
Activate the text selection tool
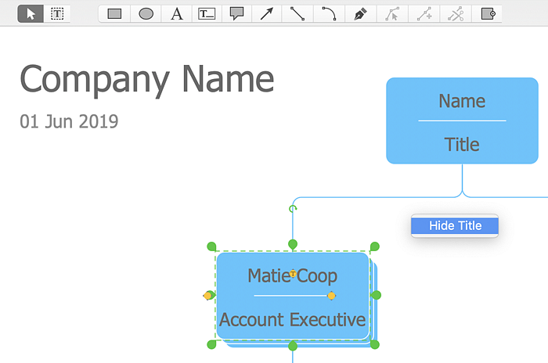(x=57, y=14)
